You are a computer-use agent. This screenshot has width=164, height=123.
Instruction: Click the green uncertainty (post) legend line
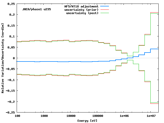(105, 13)
